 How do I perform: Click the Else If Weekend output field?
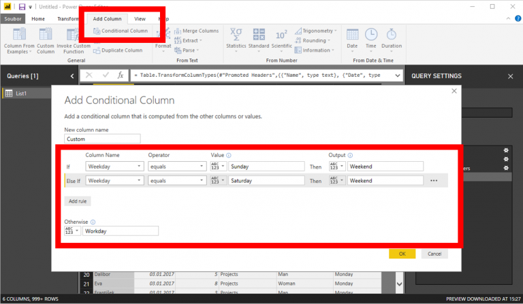[385, 180]
